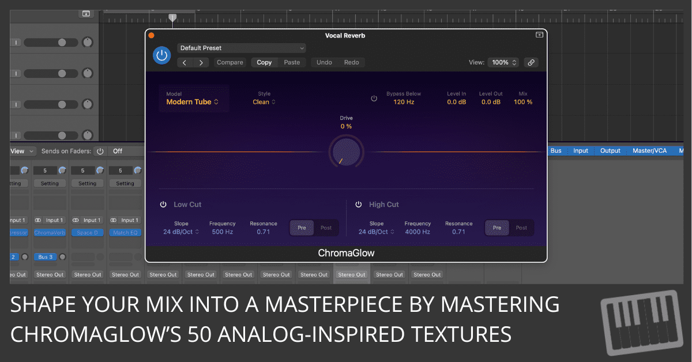Open the Default Preset dropdown
Image resolution: width=692 pixels, height=362 pixels.
[242, 48]
